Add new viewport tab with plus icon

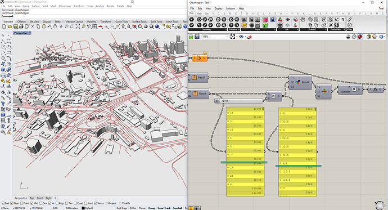click(x=55, y=198)
